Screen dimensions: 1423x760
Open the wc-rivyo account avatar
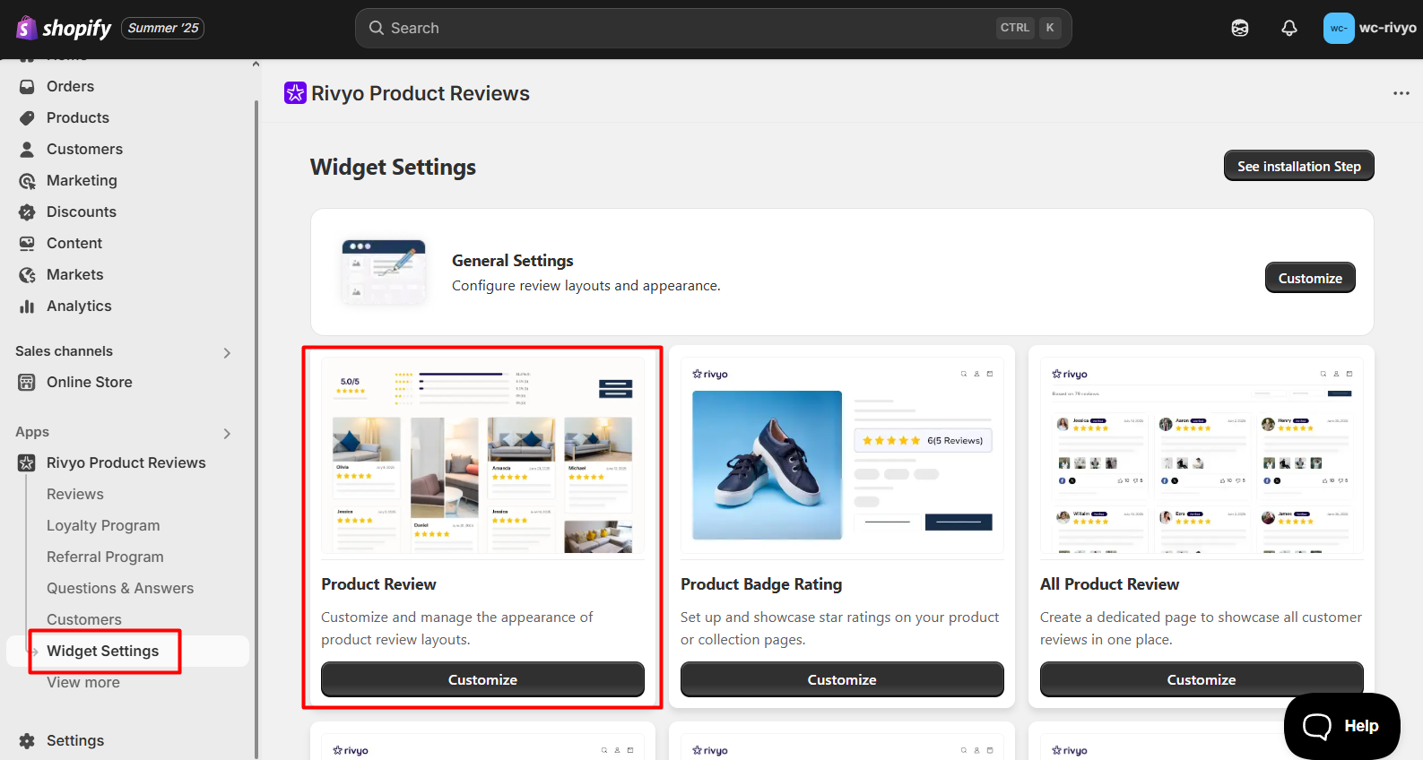(1339, 29)
